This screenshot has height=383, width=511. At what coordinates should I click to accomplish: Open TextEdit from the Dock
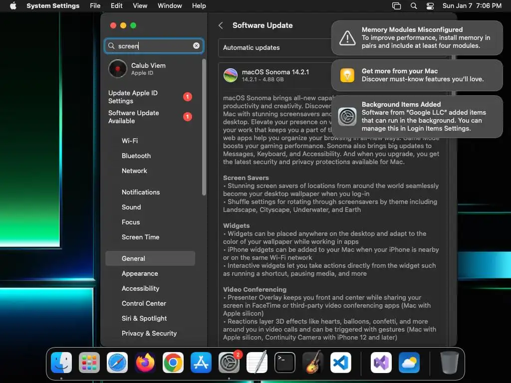[x=257, y=363]
